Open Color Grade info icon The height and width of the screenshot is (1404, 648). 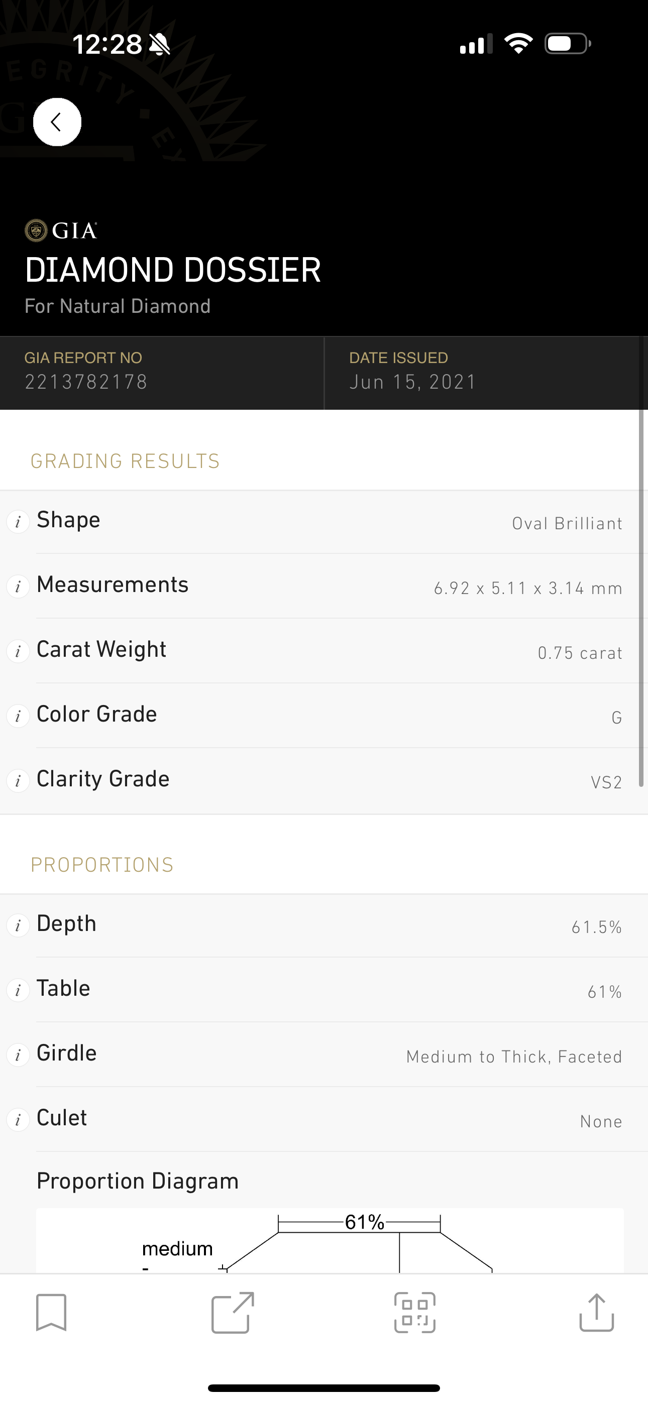click(18, 716)
